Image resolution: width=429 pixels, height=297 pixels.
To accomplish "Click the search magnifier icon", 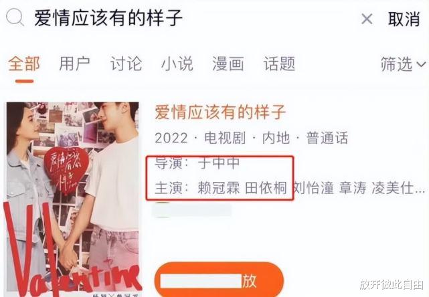I will [x=15, y=18].
